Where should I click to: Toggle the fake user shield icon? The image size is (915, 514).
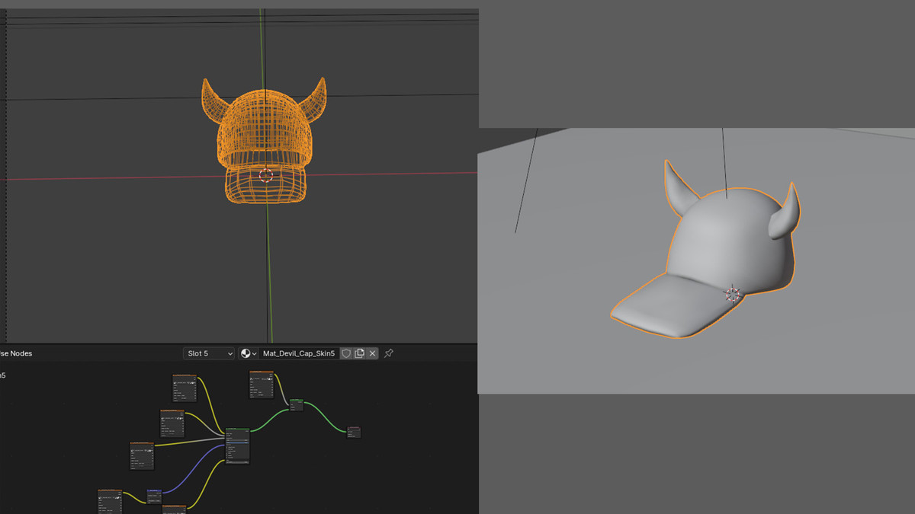[x=346, y=353]
